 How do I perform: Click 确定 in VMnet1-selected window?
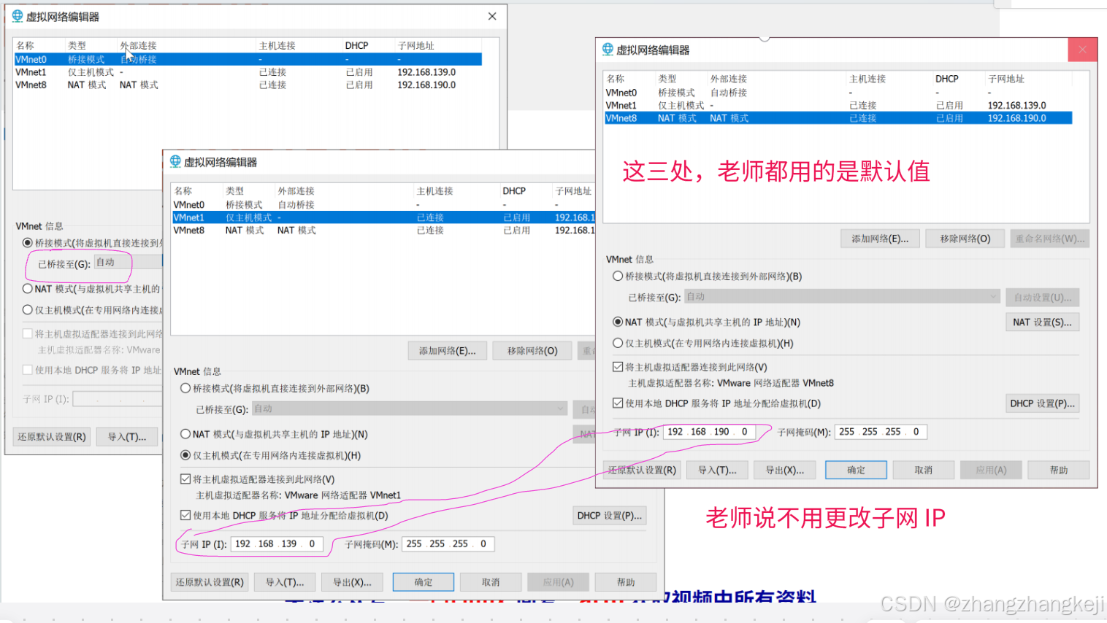point(424,582)
